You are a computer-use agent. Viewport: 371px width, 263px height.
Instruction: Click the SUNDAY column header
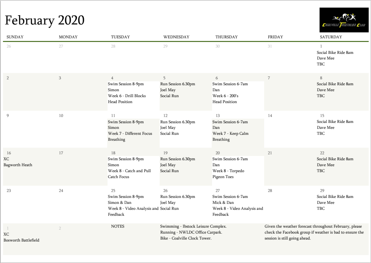[x=15, y=37]
